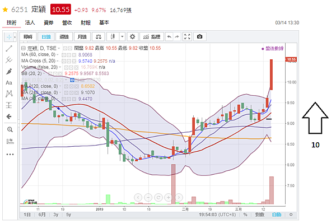This screenshot has height=224, width=336.
Task: Click the compare scales icon
Action: pyautogui.click(x=99, y=36)
